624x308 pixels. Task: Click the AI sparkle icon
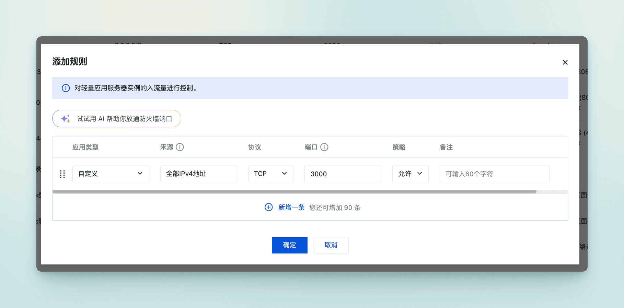pyautogui.click(x=66, y=119)
